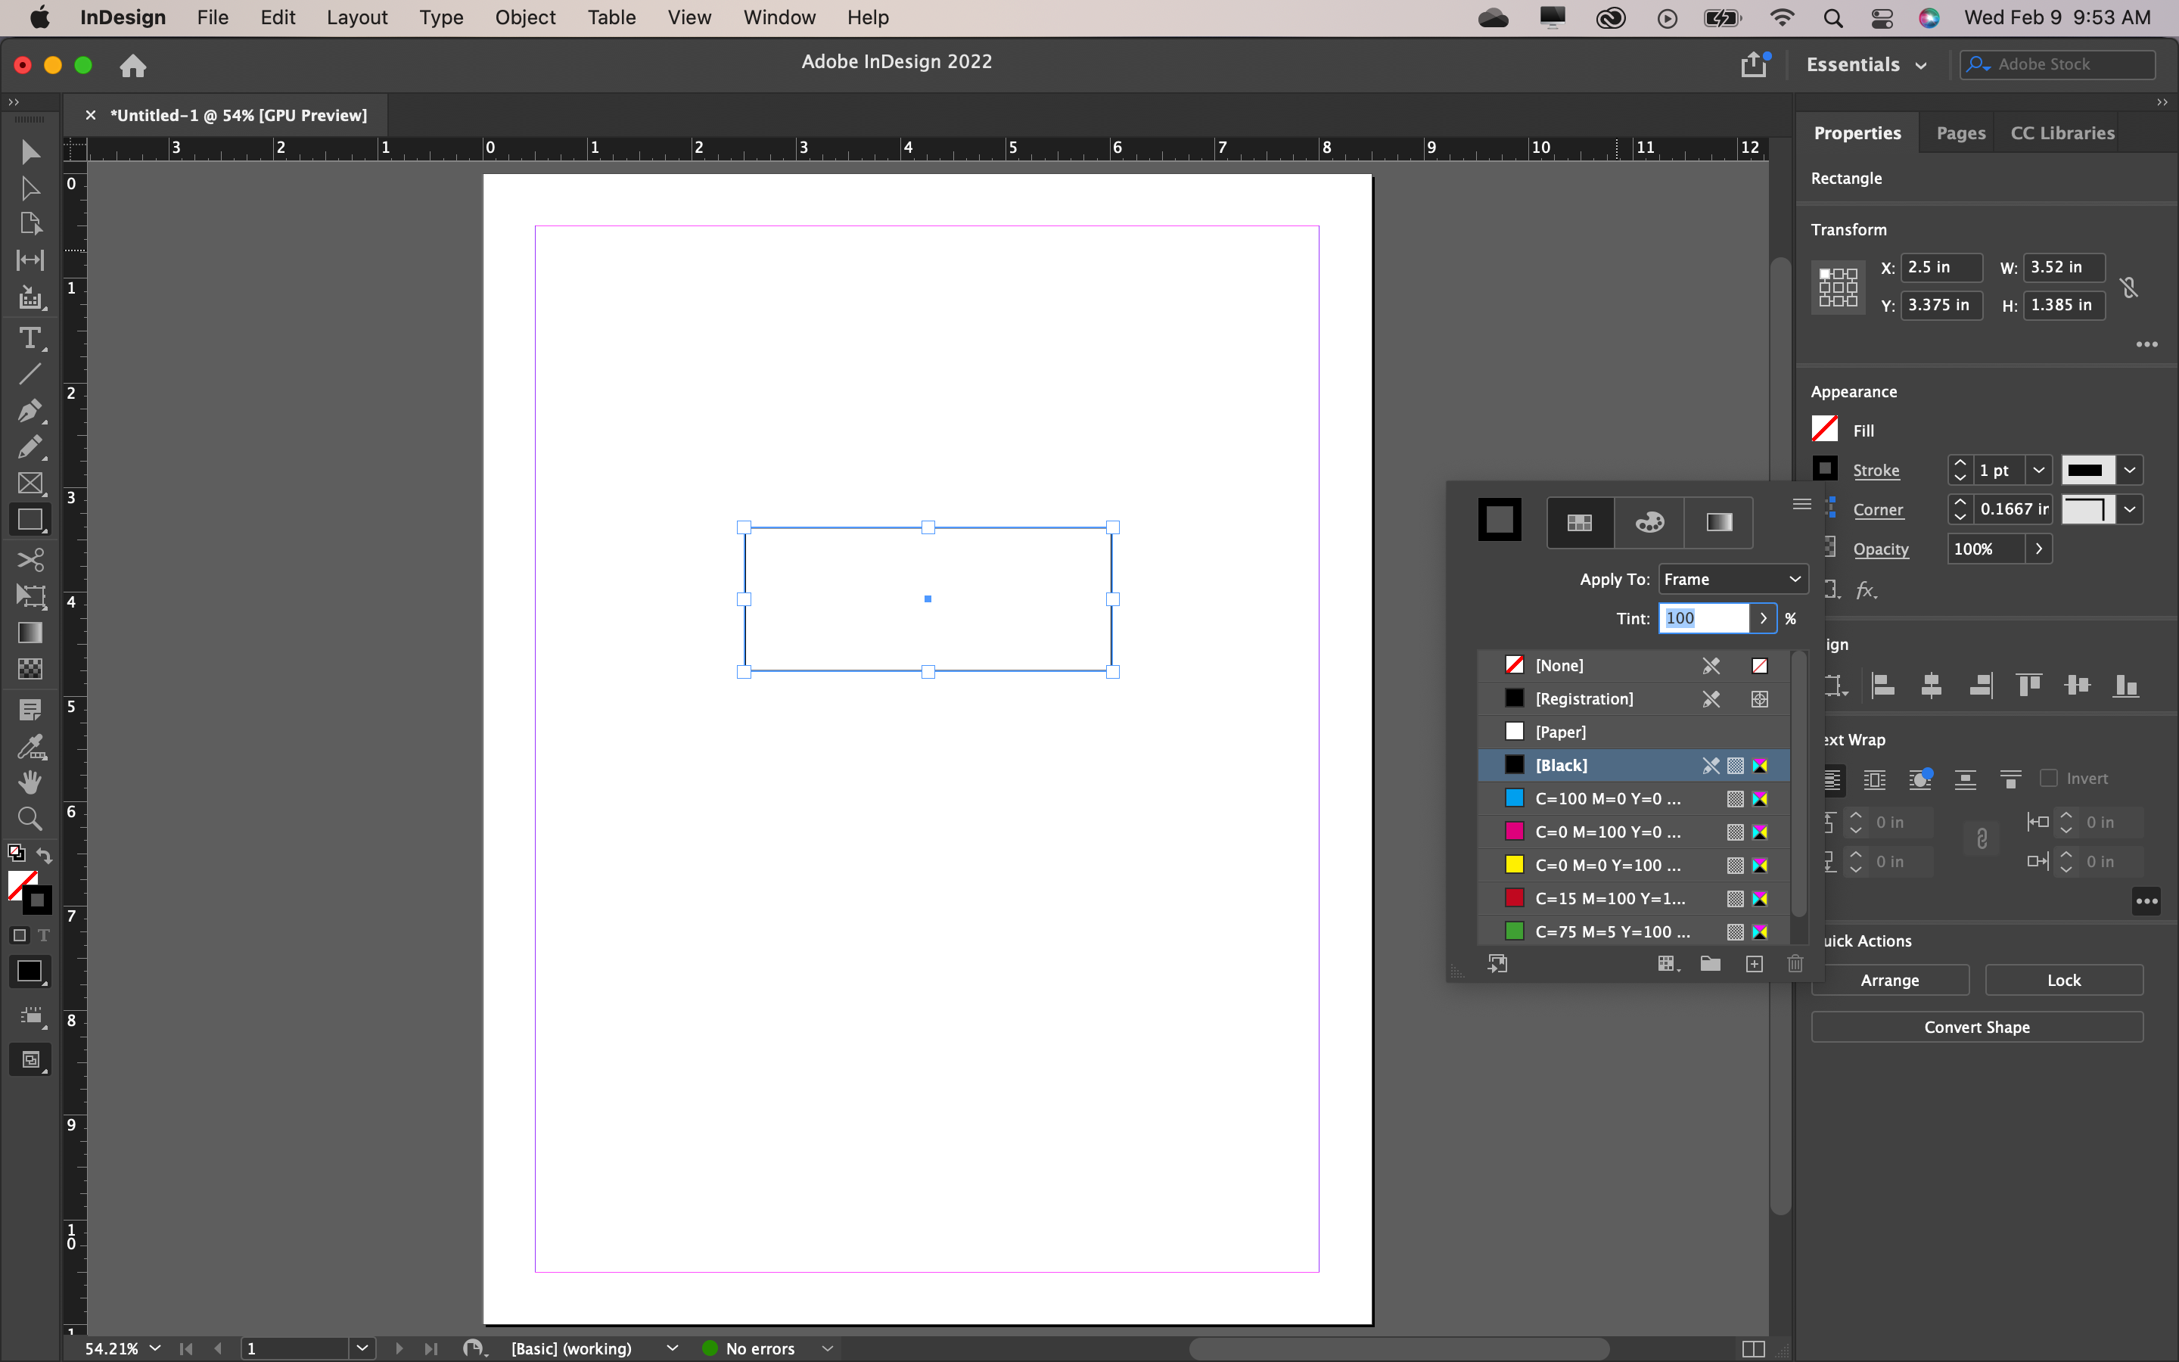Viewport: 2179px width, 1362px height.
Task: Pick the Eyedropper tool
Action: pos(30,747)
